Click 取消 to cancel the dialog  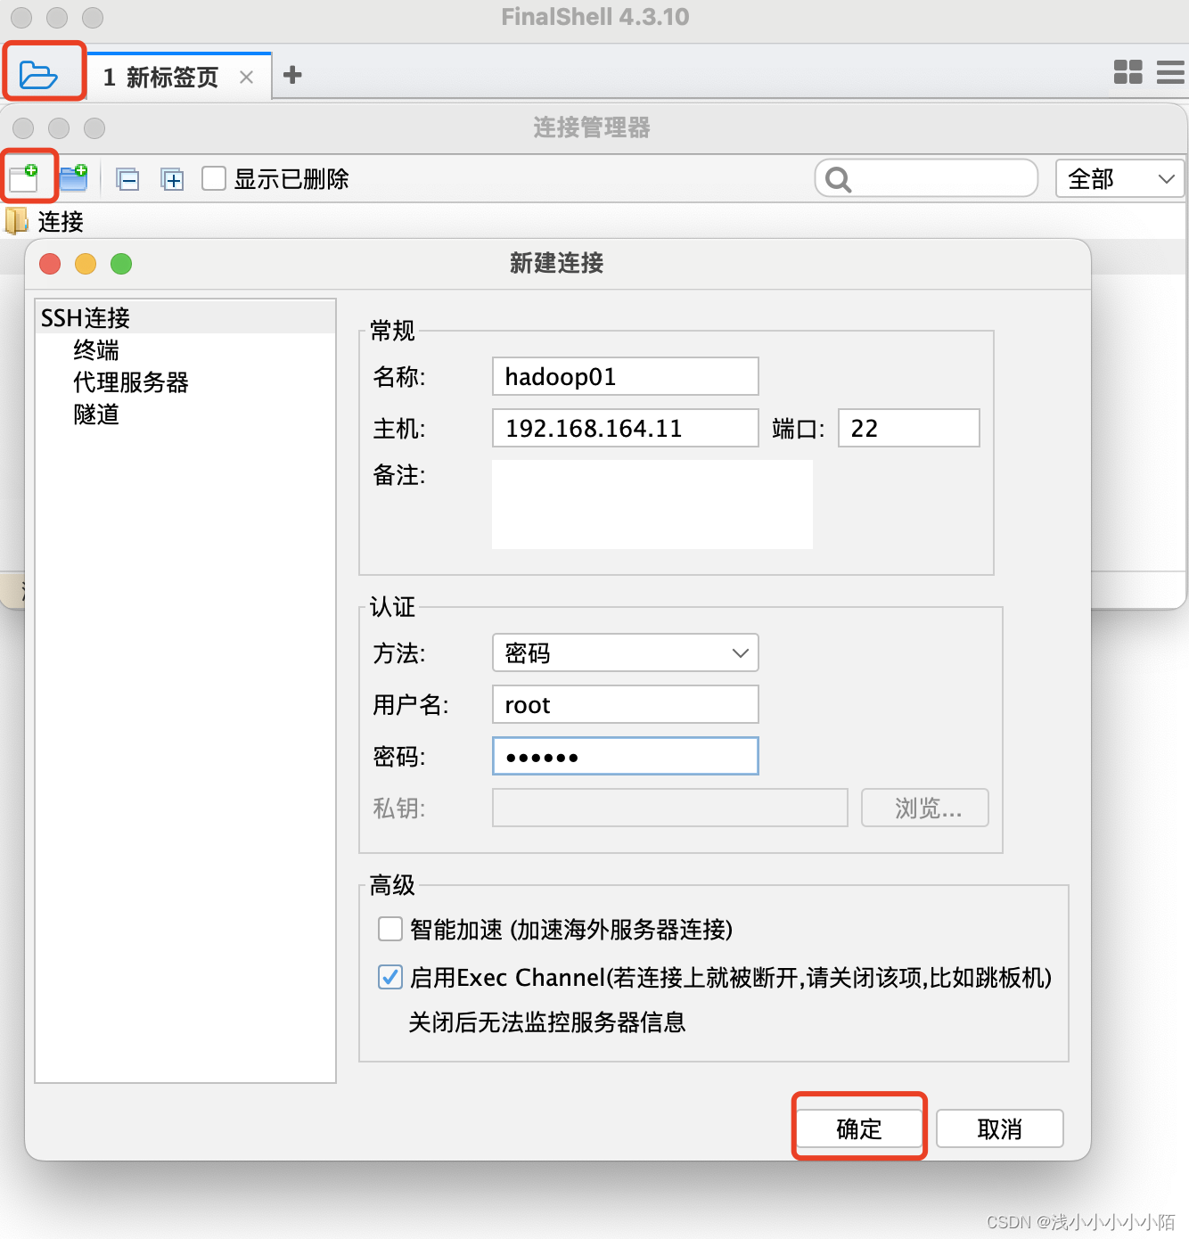[1000, 1128]
